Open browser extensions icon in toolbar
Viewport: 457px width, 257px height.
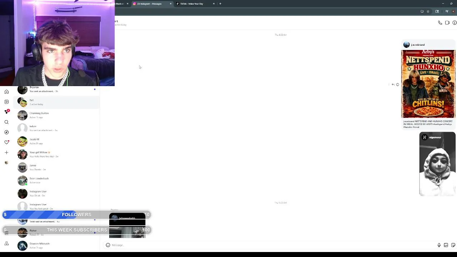coord(437,11)
